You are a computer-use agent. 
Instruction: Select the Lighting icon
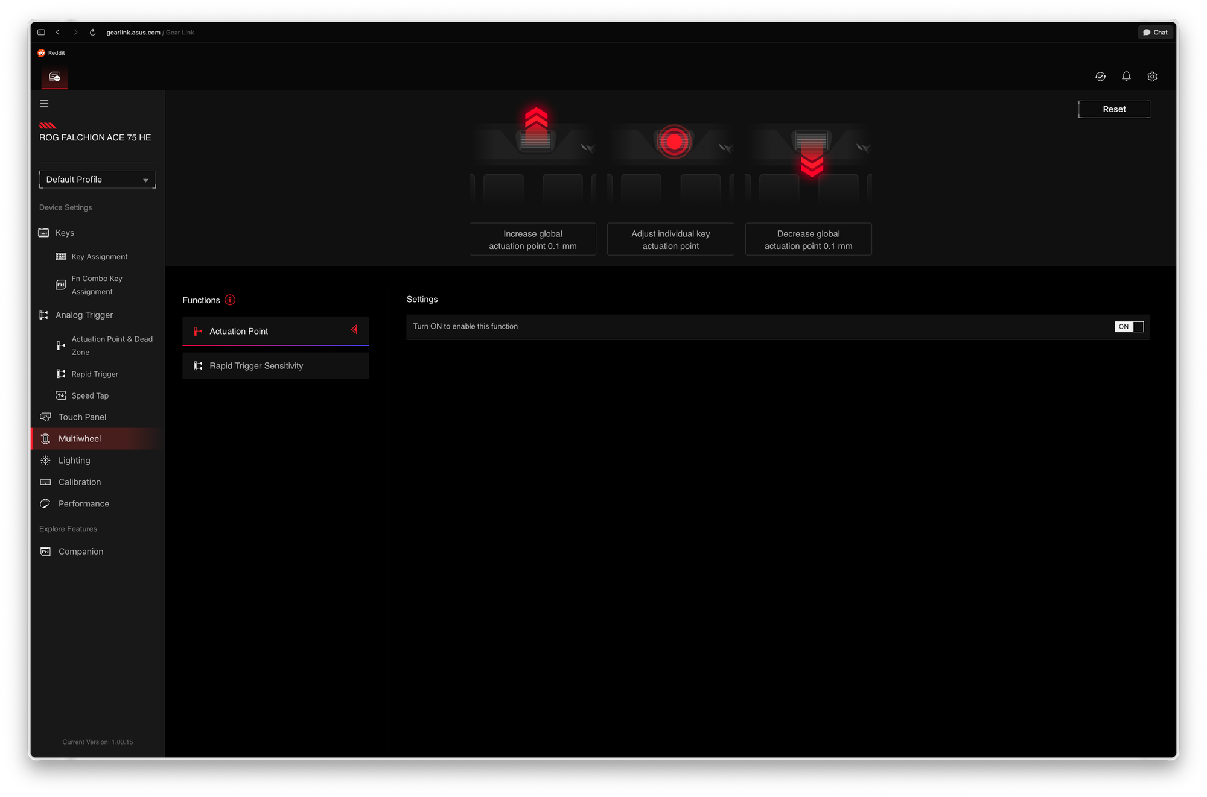coord(45,460)
